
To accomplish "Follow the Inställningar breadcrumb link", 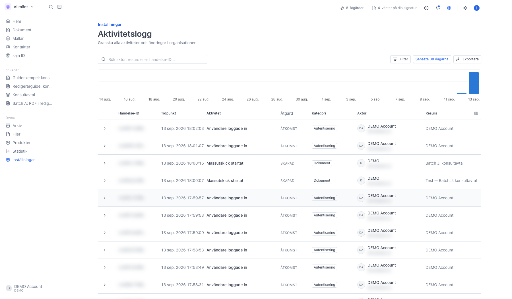I will pos(110,24).
